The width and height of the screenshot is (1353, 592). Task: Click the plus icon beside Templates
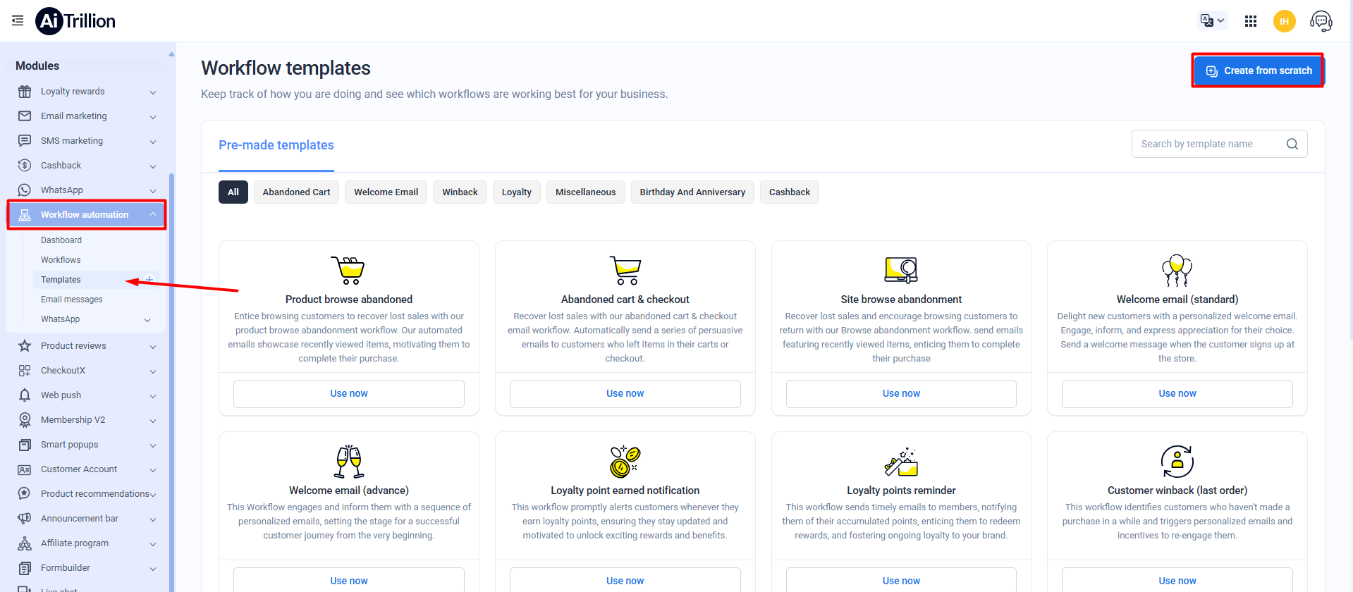pos(149,280)
